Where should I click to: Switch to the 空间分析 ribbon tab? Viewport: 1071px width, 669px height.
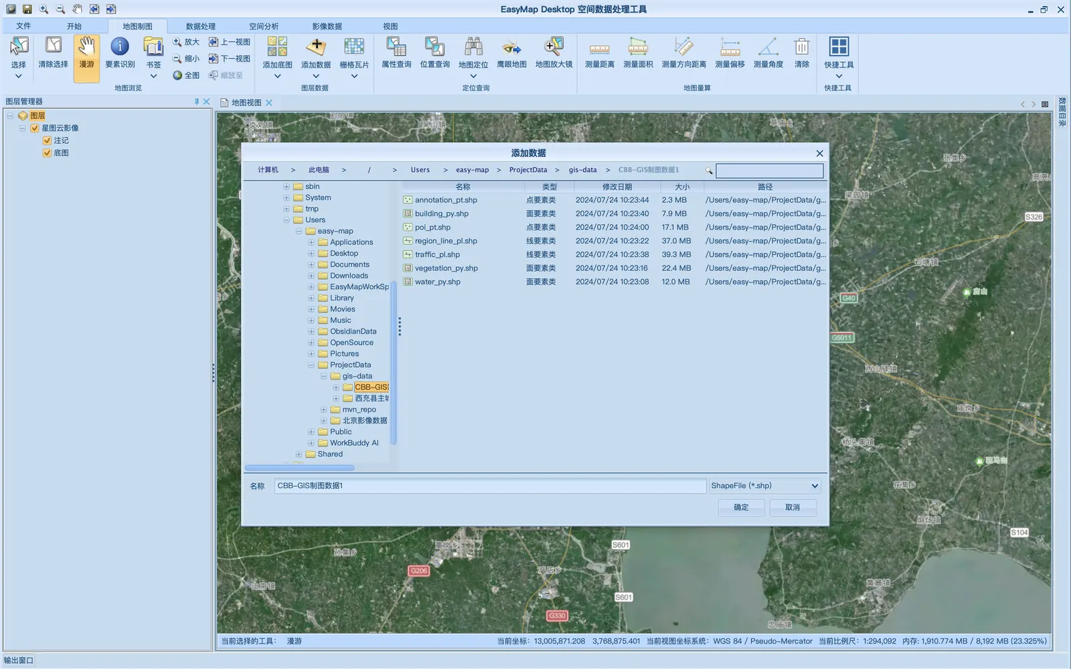[x=264, y=26]
